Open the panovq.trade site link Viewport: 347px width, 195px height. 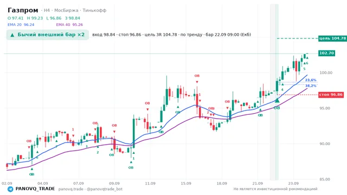pyautogui.click(x=71, y=189)
